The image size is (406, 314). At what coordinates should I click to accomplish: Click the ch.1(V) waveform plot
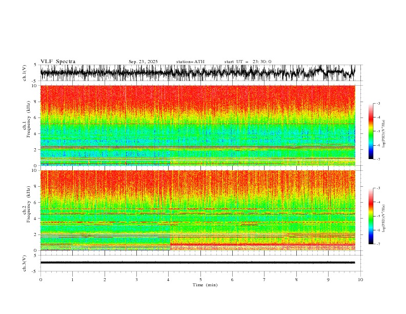[x=197, y=73]
